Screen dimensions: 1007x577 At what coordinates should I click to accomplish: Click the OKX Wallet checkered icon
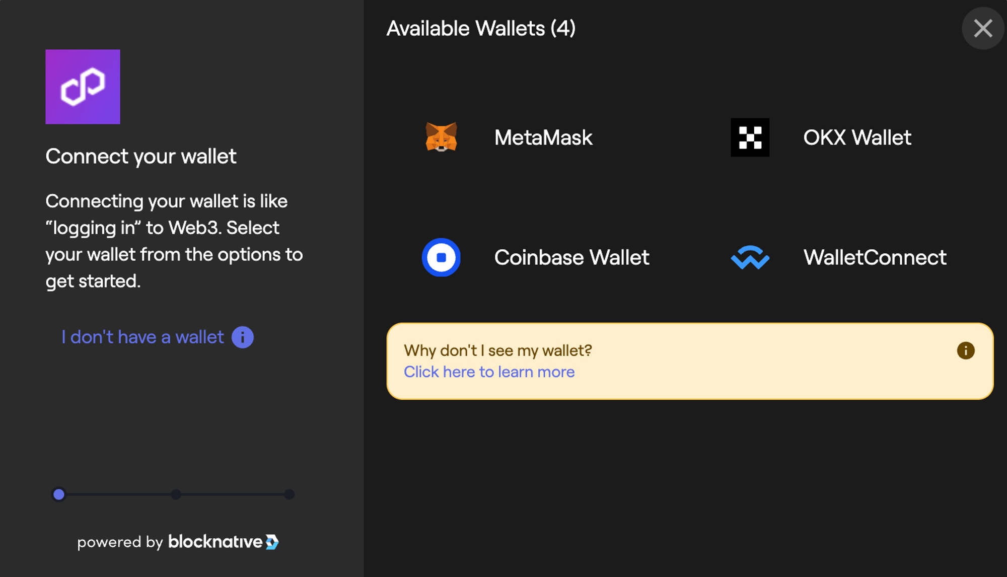(750, 137)
